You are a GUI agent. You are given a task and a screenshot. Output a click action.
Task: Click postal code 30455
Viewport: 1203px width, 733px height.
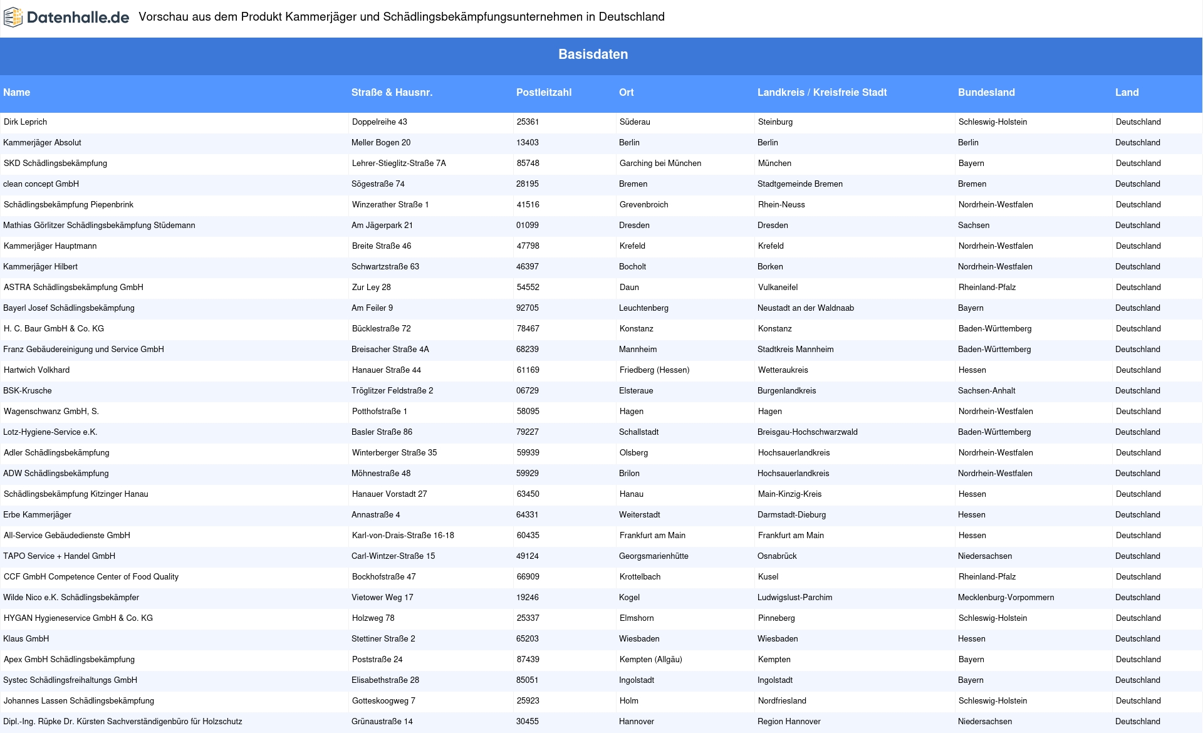tap(528, 722)
